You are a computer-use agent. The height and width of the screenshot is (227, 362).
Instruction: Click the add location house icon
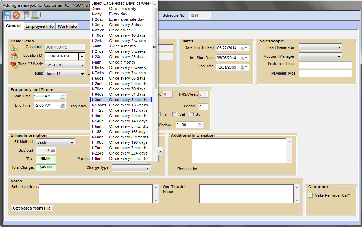tap(14, 56)
